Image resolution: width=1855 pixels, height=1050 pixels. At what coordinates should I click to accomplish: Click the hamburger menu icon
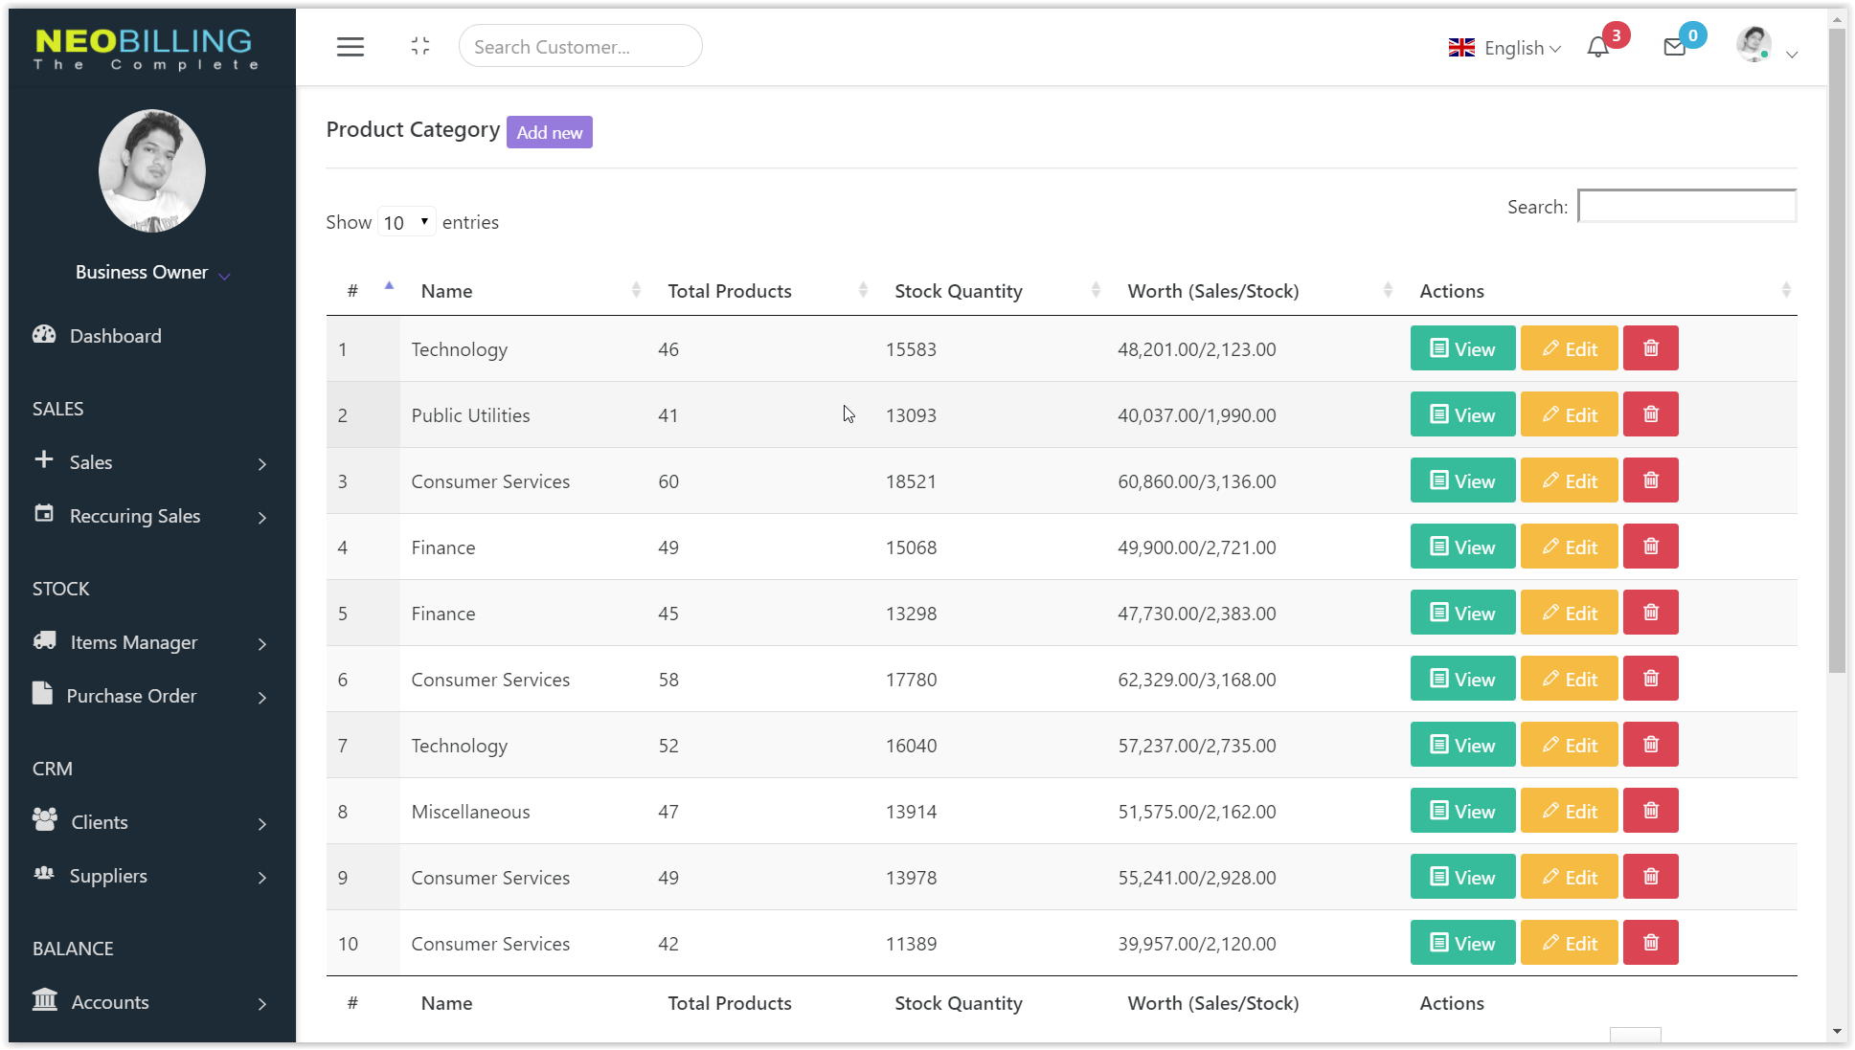(x=350, y=47)
